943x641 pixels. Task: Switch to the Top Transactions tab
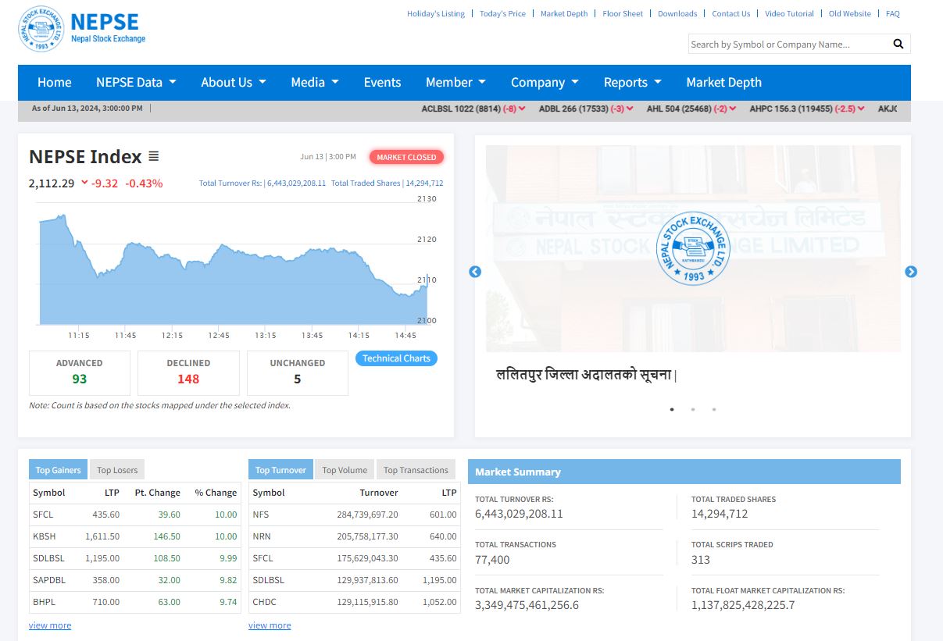pos(416,470)
